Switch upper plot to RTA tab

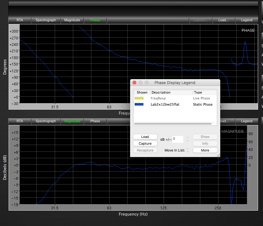pos(20,20)
